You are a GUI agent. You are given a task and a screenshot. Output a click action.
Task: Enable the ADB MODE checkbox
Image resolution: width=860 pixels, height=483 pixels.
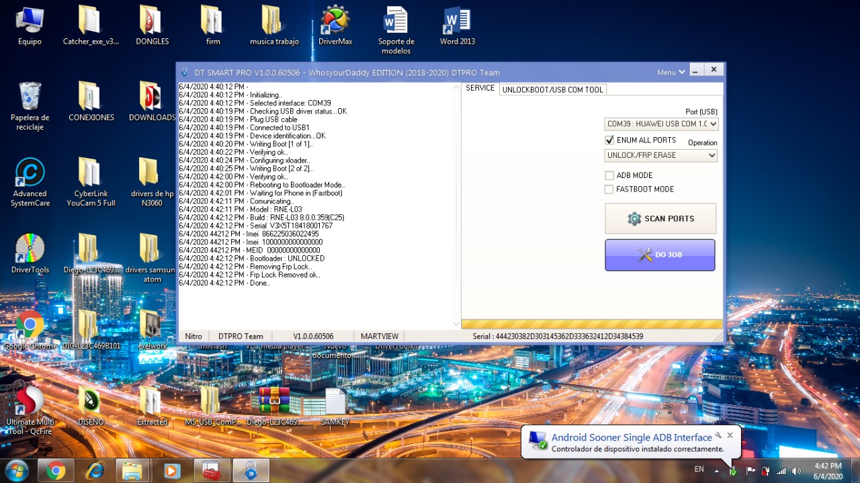pos(609,175)
